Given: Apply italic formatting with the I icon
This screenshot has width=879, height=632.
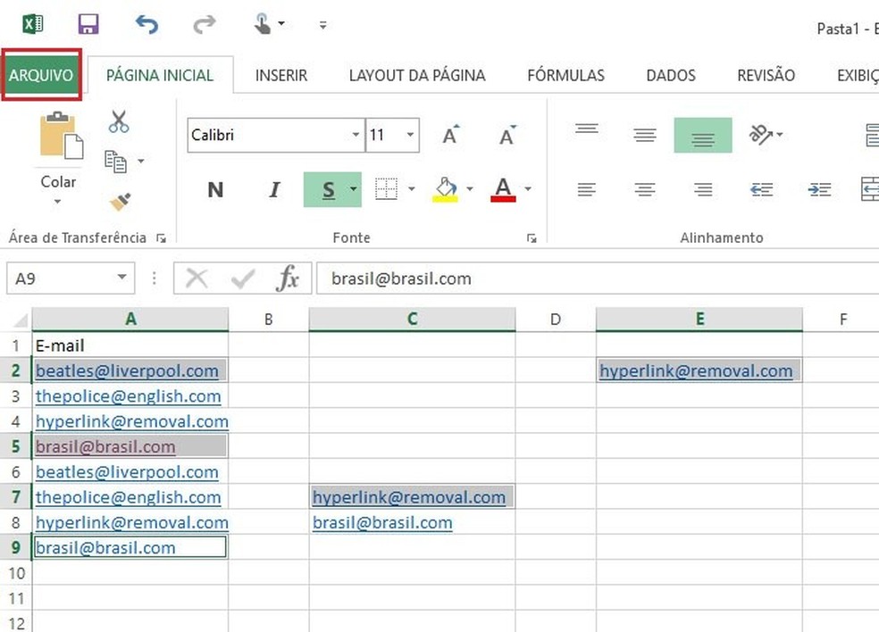Looking at the screenshot, I should point(273,189).
